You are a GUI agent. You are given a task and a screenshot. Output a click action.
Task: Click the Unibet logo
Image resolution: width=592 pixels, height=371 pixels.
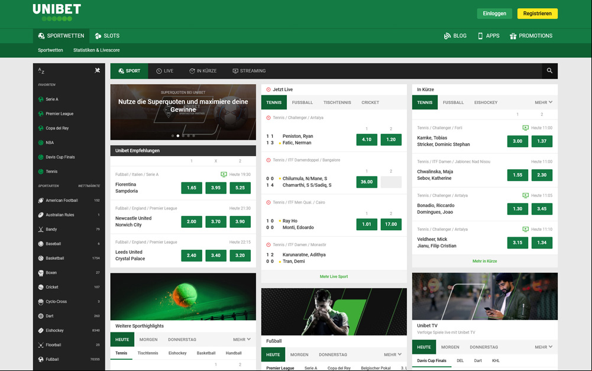pyautogui.click(x=57, y=12)
